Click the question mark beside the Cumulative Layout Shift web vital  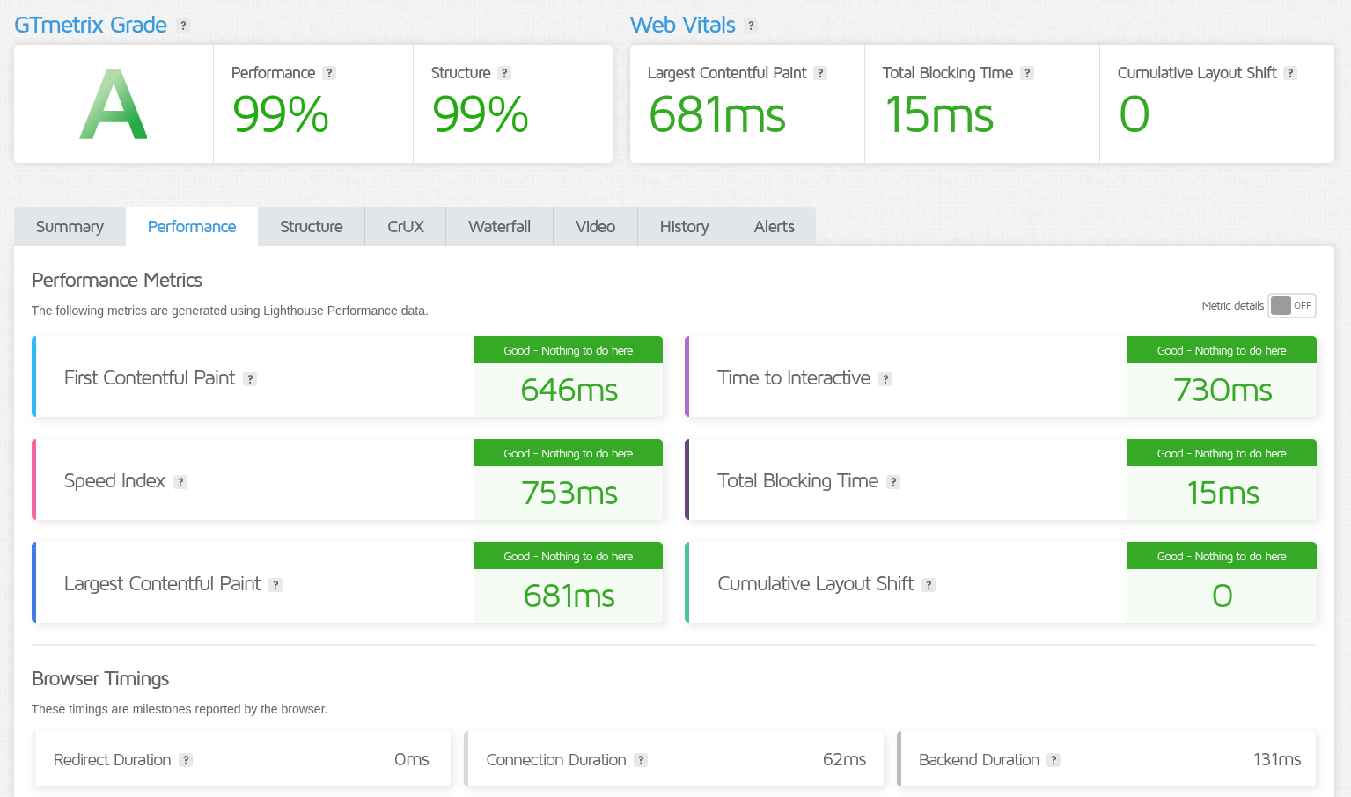coord(1290,73)
